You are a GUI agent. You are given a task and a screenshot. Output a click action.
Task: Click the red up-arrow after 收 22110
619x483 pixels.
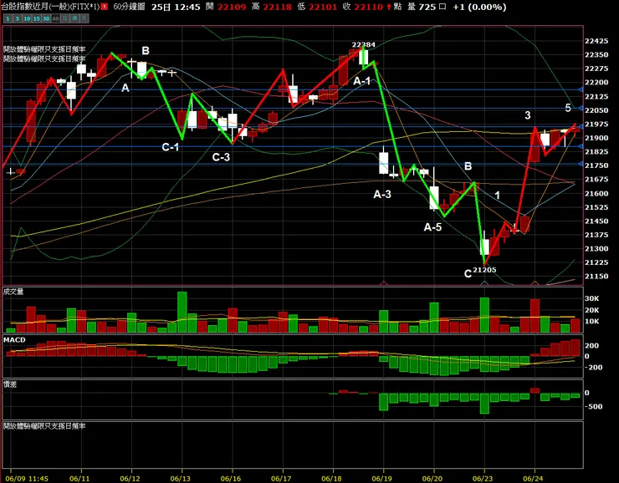point(389,7)
